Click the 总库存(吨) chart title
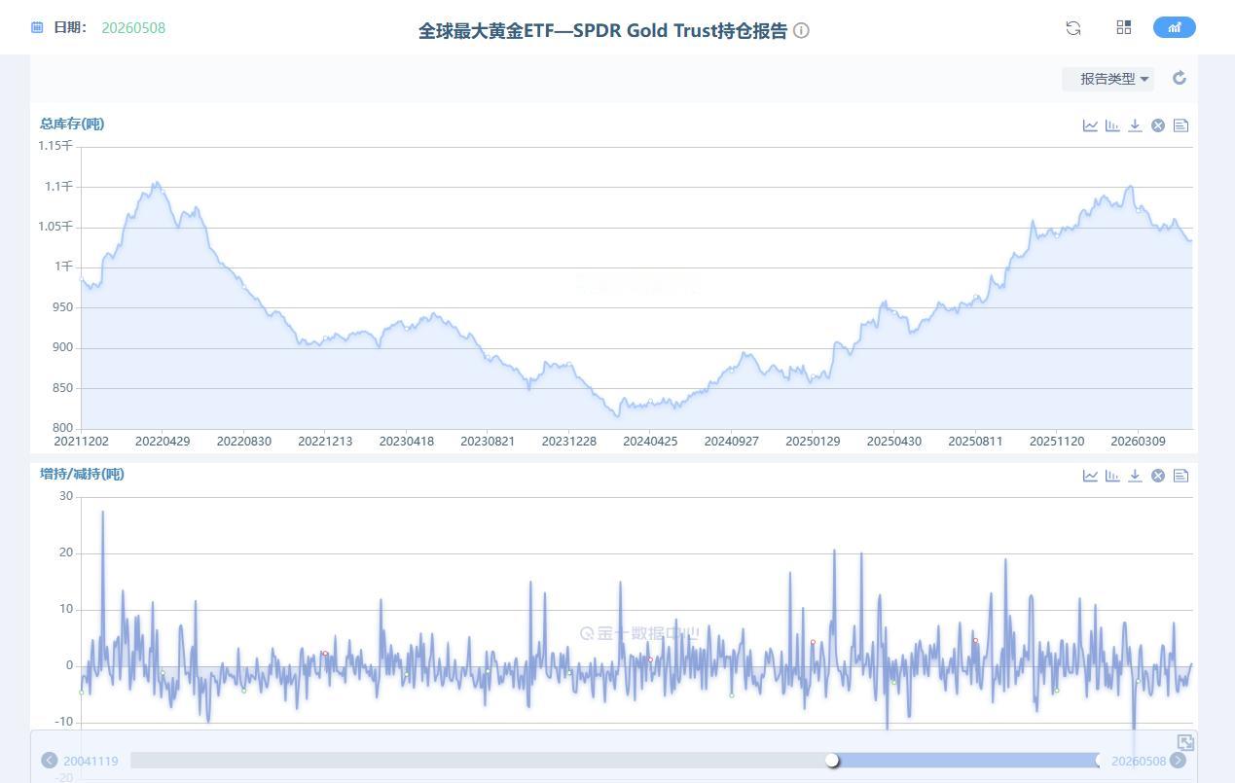Screen dimensions: 1235x783 (72, 124)
